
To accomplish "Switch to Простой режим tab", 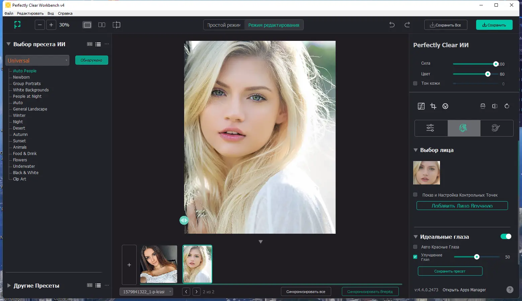I will (x=224, y=25).
